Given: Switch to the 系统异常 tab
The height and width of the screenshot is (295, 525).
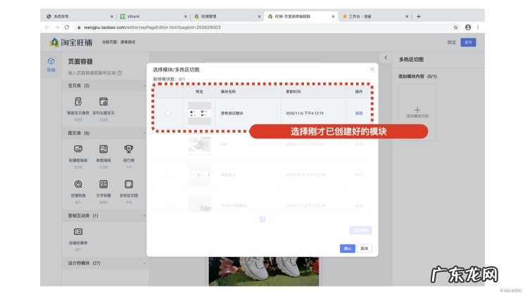Looking at the screenshot, I should coord(80,16).
